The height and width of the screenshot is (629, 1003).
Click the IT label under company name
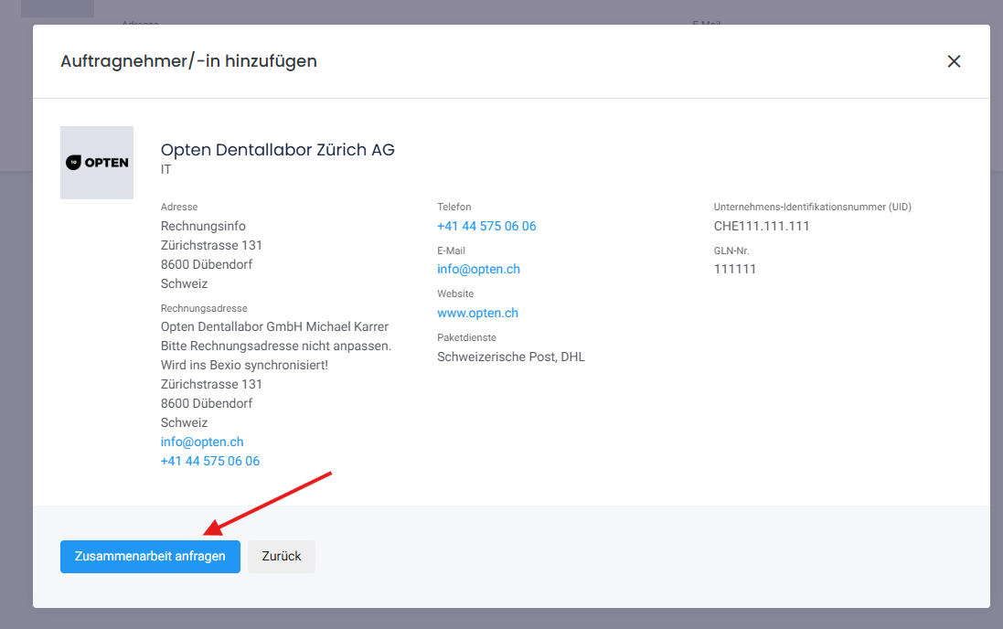tap(166, 169)
